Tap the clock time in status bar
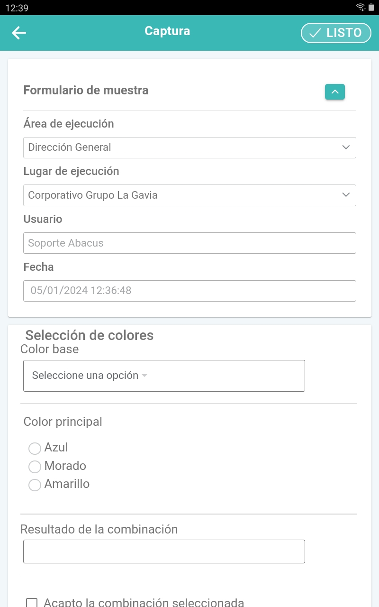This screenshot has height=607, width=379. tap(17, 8)
